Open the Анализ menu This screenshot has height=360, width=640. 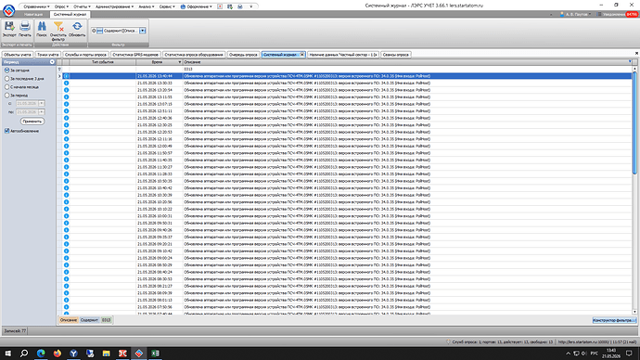tap(147, 6)
